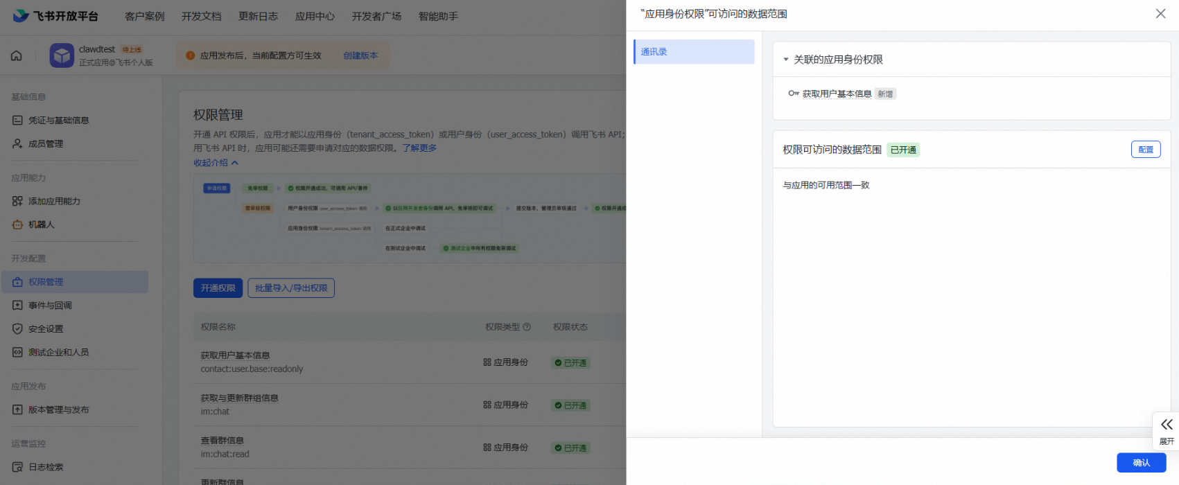The height and width of the screenshot is (485, 1179).
Task: Click the 查看群信息 permission row name
Action: [222, 441]
